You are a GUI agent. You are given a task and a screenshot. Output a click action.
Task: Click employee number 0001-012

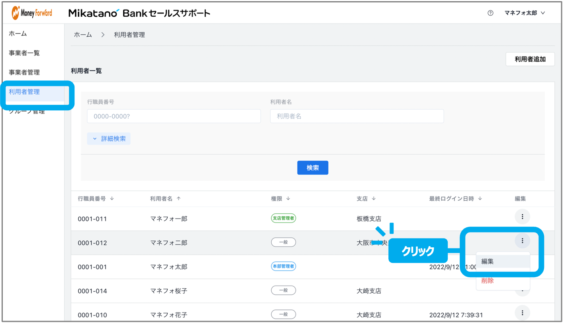tap(92, 243)
